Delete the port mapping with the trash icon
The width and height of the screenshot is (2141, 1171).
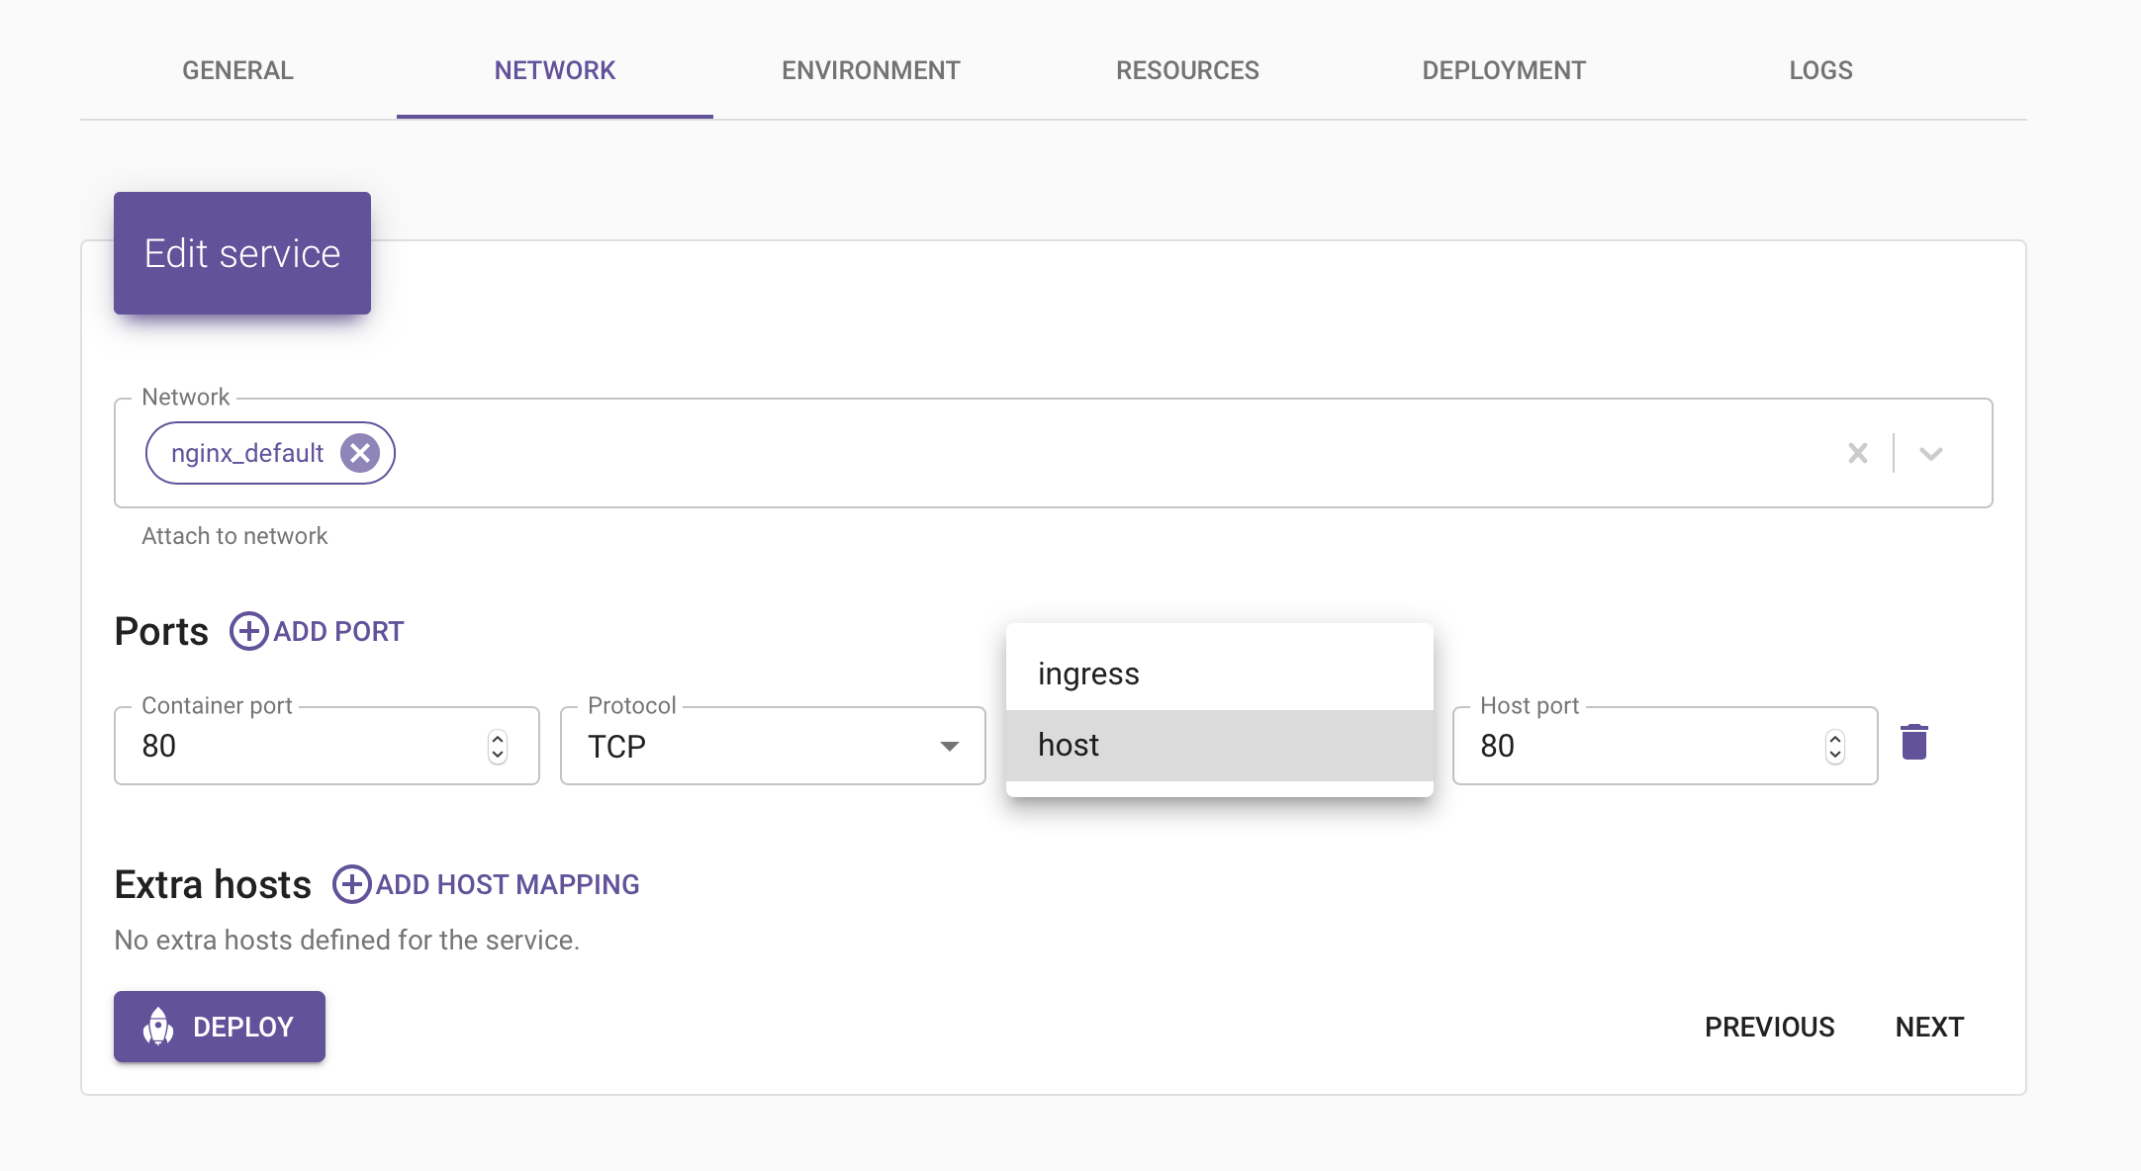pos(1913,742)
